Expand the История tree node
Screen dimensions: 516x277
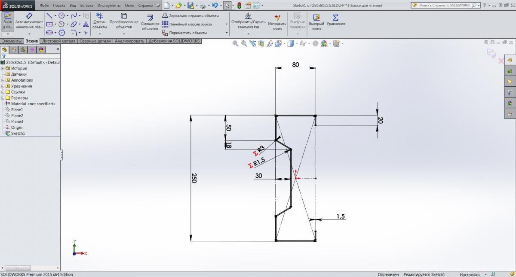[3, 68]
